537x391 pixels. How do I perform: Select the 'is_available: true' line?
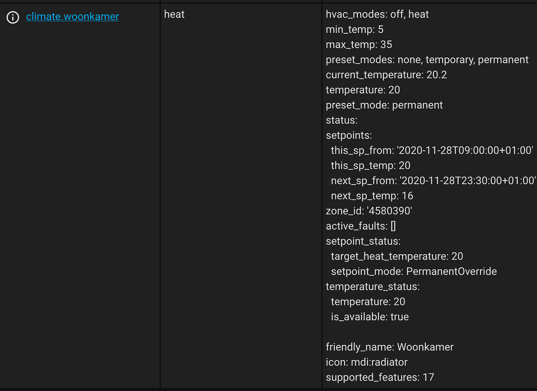370,317
